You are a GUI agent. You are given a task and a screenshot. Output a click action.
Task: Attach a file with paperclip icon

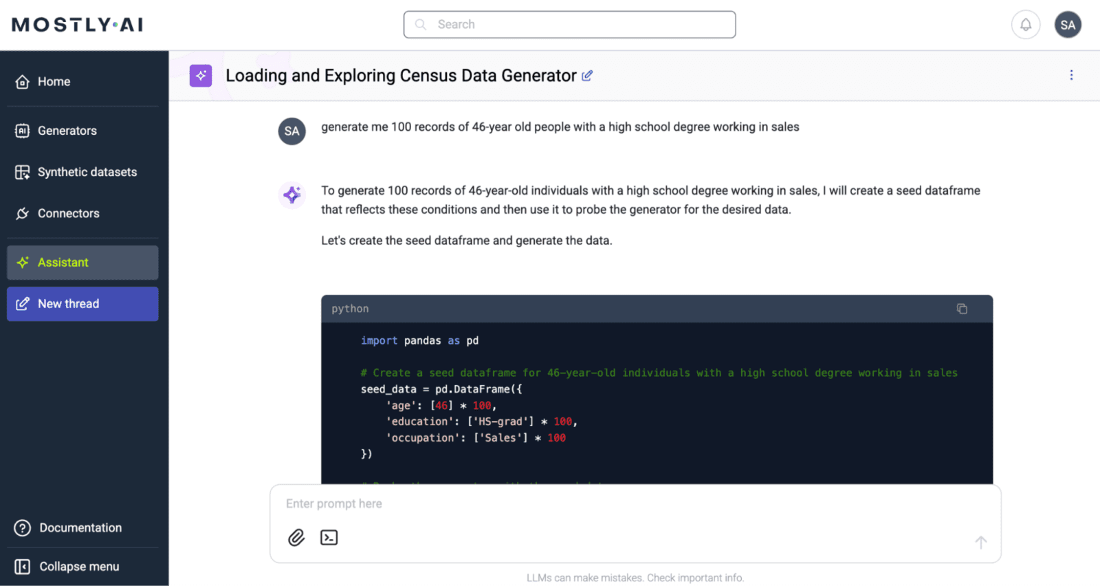(x=296, y=537)
